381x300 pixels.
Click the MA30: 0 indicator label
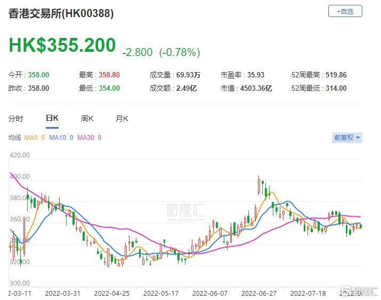(x=89, y=138)
